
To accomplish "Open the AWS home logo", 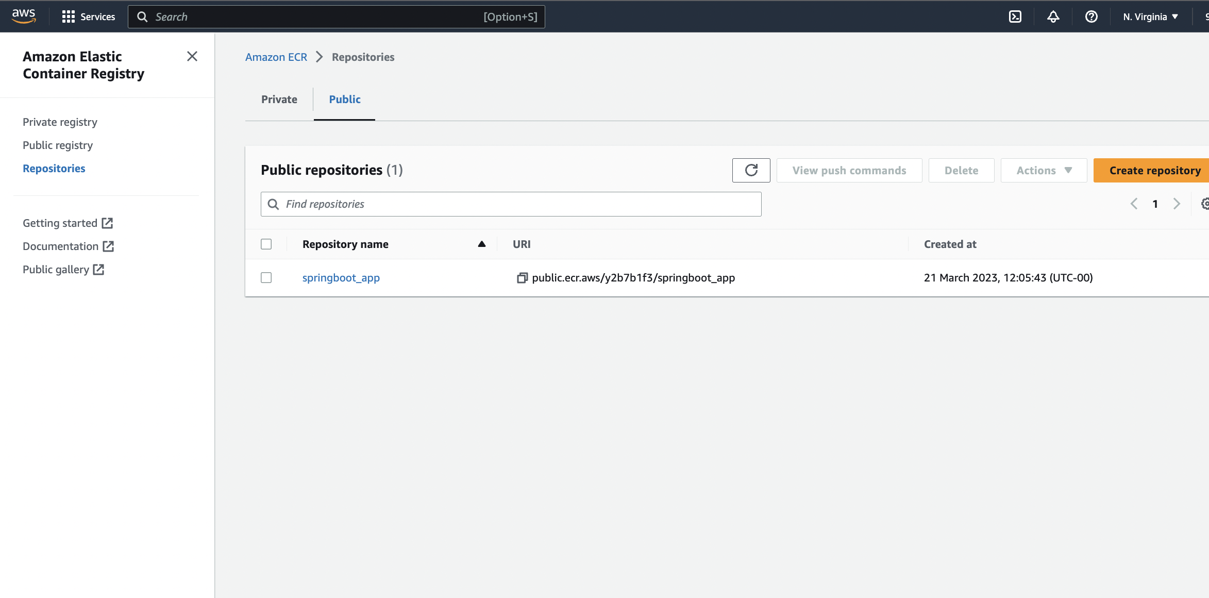I will 24,16.
